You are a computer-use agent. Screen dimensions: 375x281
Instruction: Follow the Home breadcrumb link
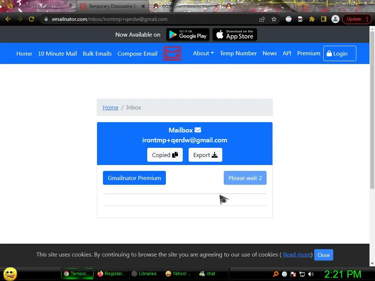click(x=111, y=108)
